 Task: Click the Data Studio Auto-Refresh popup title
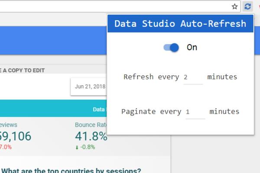[x=180, y=23]
